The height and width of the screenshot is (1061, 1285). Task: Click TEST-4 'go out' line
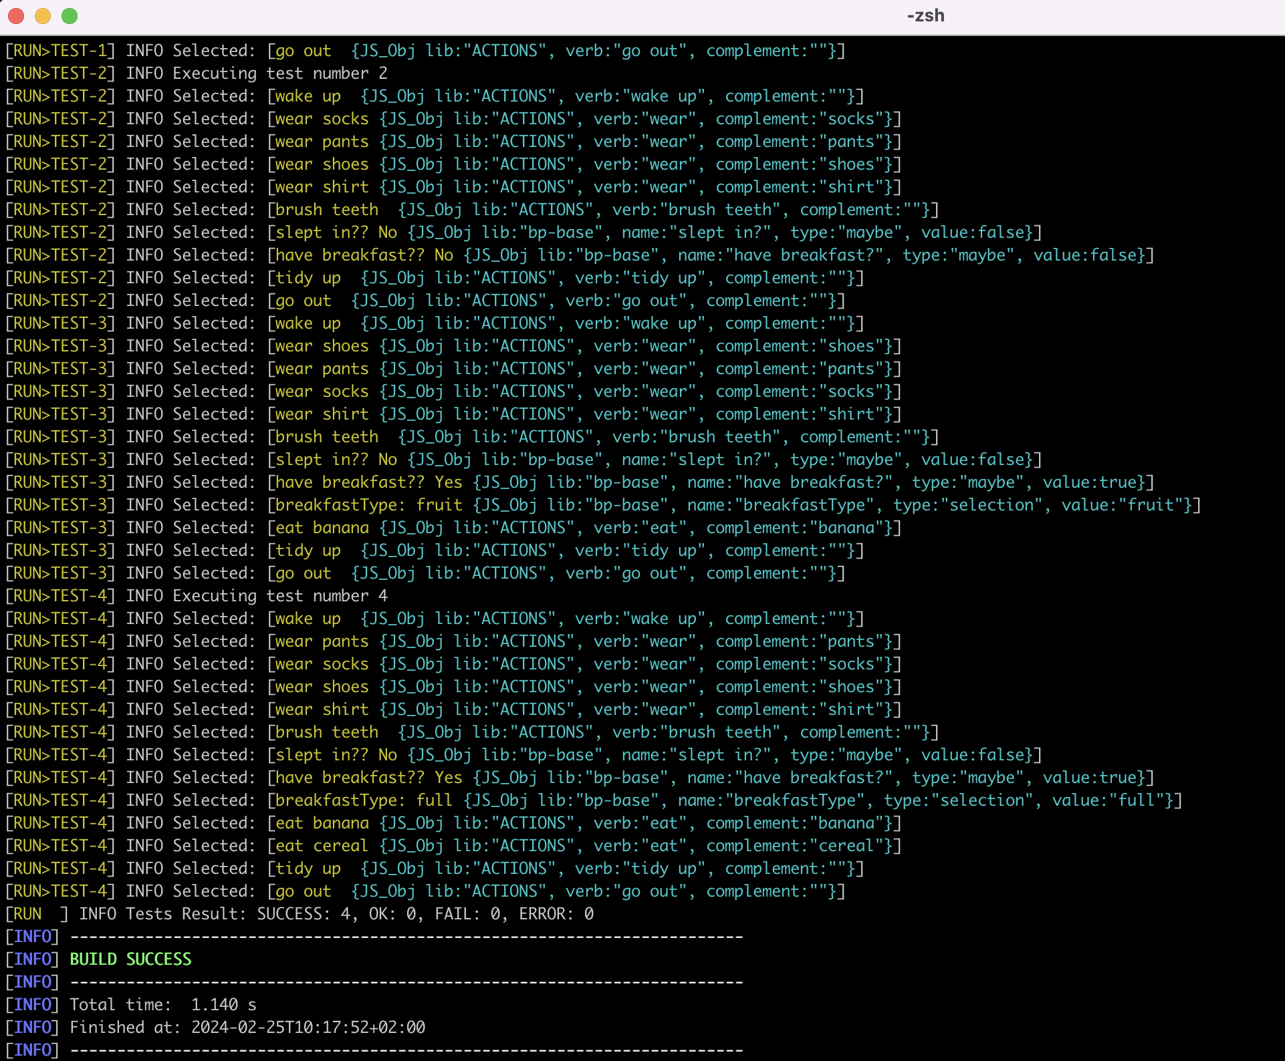(x=426, y=891)
